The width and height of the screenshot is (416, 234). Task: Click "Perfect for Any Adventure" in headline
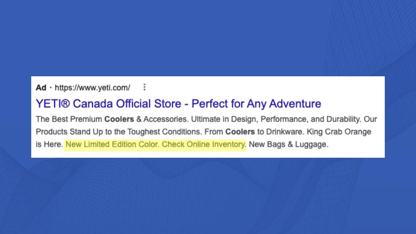click(256, 104)
